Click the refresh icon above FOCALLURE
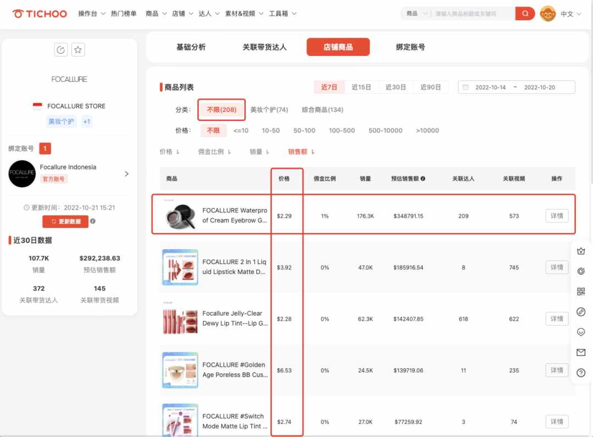Viewport: 593px width, 437px height. pyautogui.click(x=61, y=49)
